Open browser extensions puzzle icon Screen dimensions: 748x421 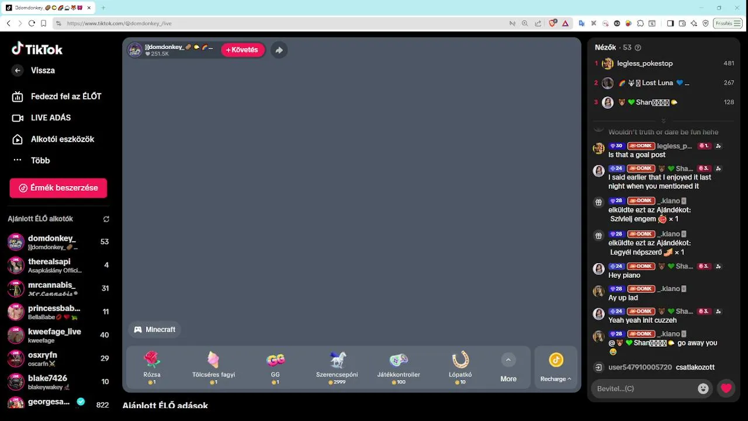[640, 23]
